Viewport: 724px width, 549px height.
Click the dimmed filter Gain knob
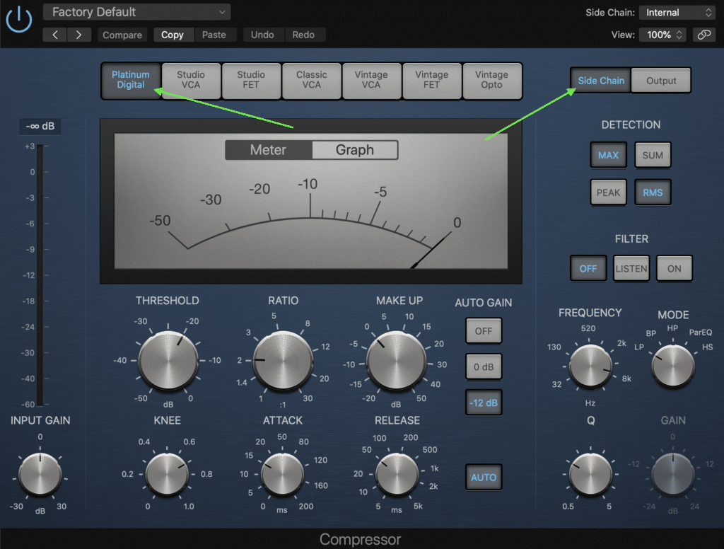click(x=673, y=474)
